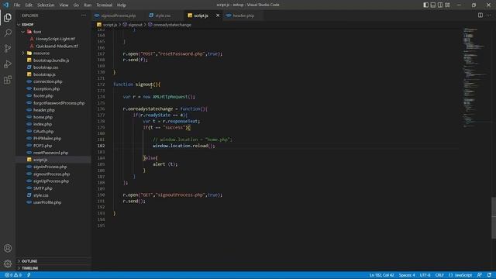Click the Ln 182, Col 42 status item
The height and width of the screenshot is (279, 496).
coord(382,275)
